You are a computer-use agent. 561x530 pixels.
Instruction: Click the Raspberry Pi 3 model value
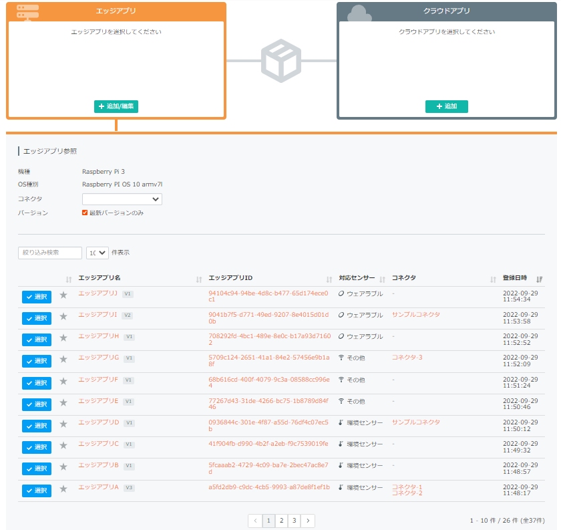(x=104, y=172)
